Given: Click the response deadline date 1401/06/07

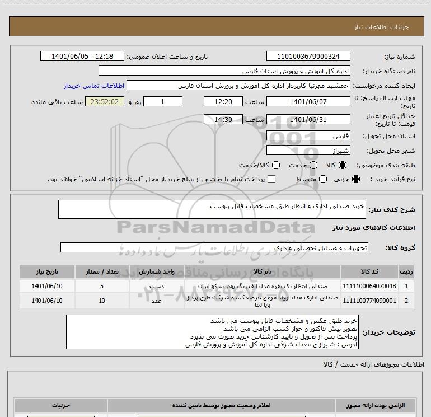Looking at the screenshot, I should click(x=308, y=101).
